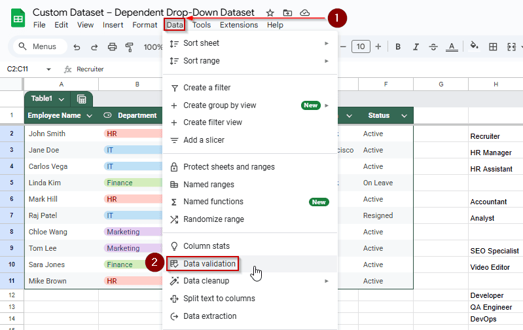Viewport: 523px width, 330px height.
Task: Click the SEO Specialist cell
Action: [495, 251]
